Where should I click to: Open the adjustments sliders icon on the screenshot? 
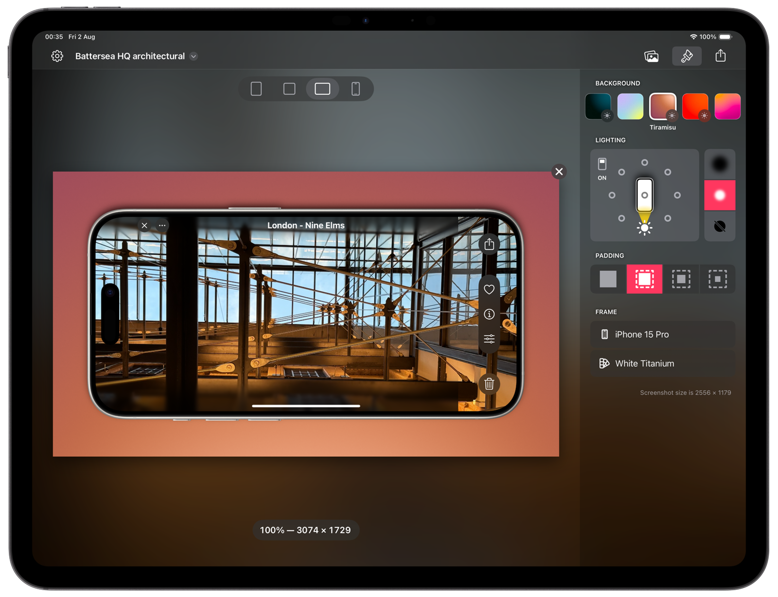click(489, 339)
